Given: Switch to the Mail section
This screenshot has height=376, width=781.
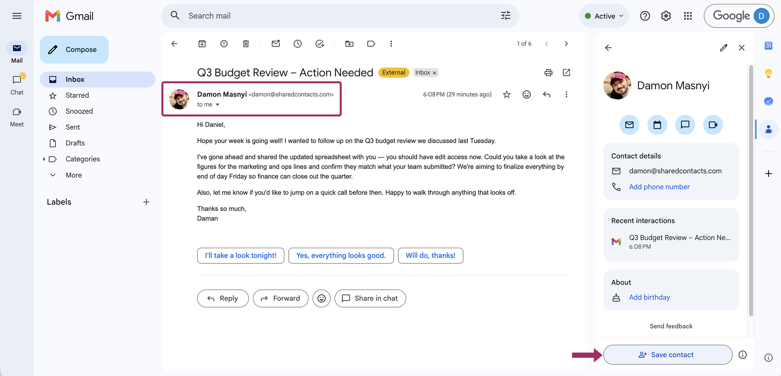Looking at the screenshot, I should (x=17, y=52).
